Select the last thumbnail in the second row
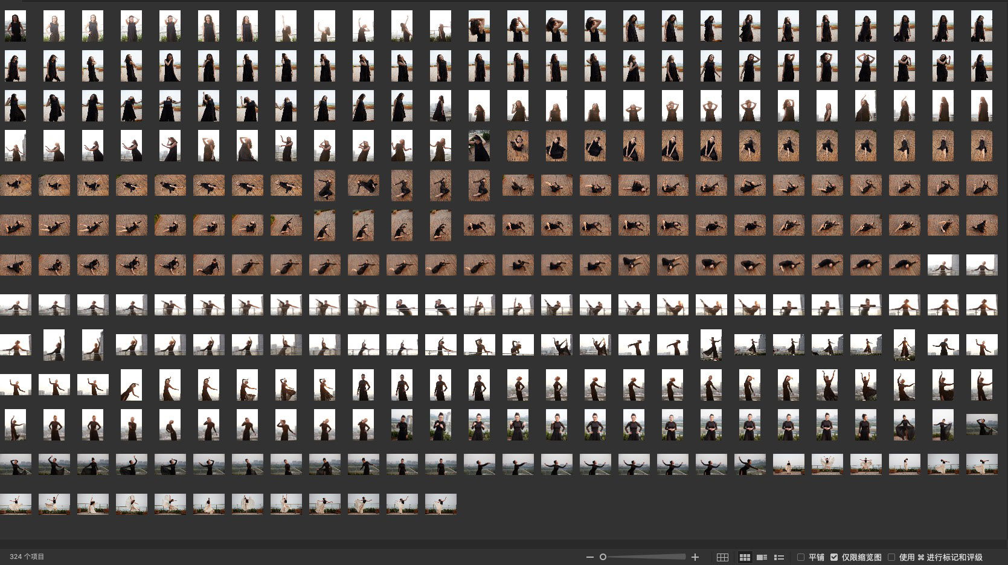 click(x=981, y=66)
